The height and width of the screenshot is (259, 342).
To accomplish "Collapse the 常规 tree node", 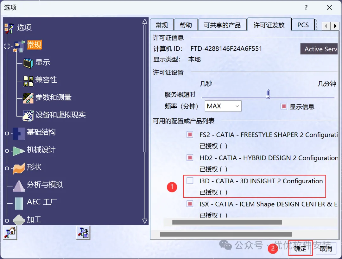I will point(7,46).
